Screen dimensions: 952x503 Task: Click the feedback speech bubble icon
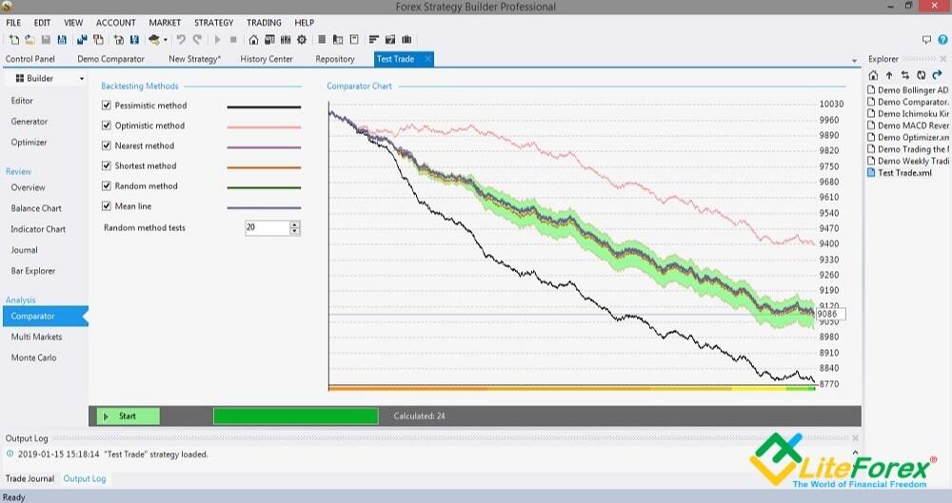[x=926, y=39]
